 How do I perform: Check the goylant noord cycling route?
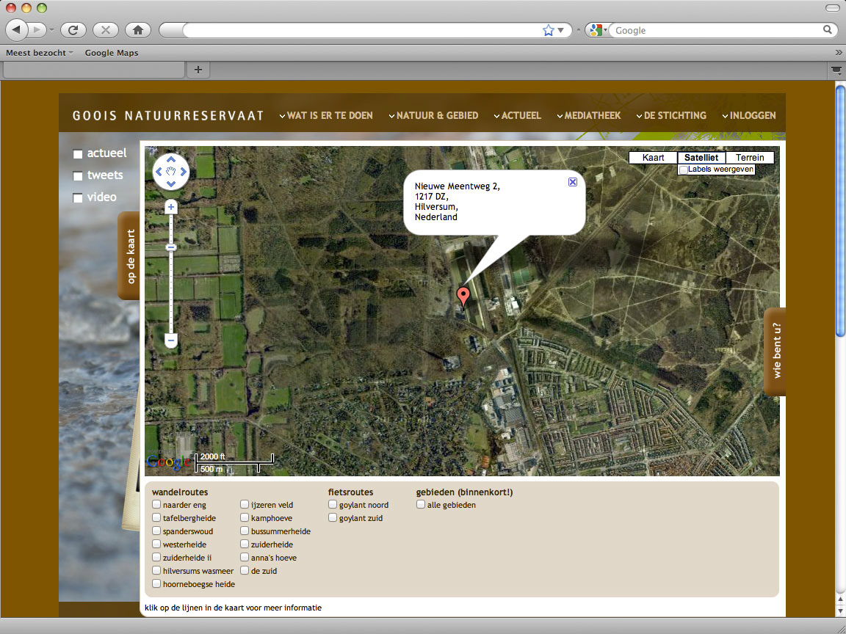pyautogui.click(x=333, y=505)
